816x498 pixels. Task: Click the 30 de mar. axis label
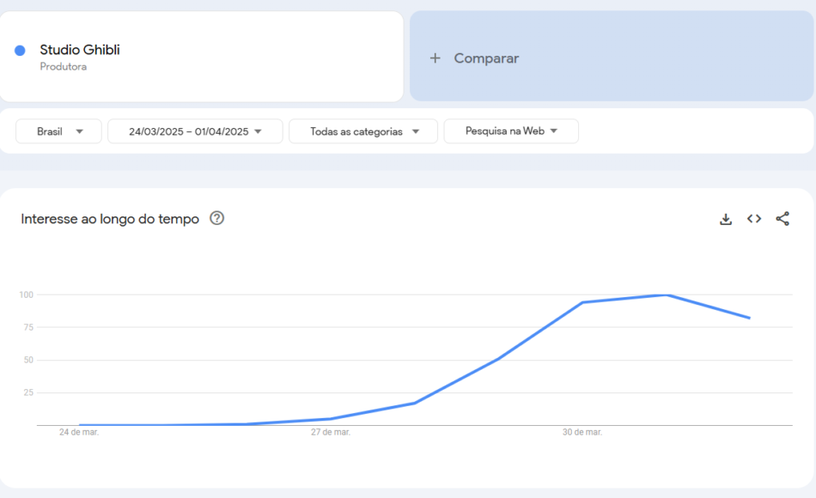pos(582,433)
